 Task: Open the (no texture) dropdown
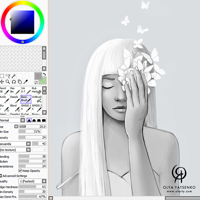point(28,150)
